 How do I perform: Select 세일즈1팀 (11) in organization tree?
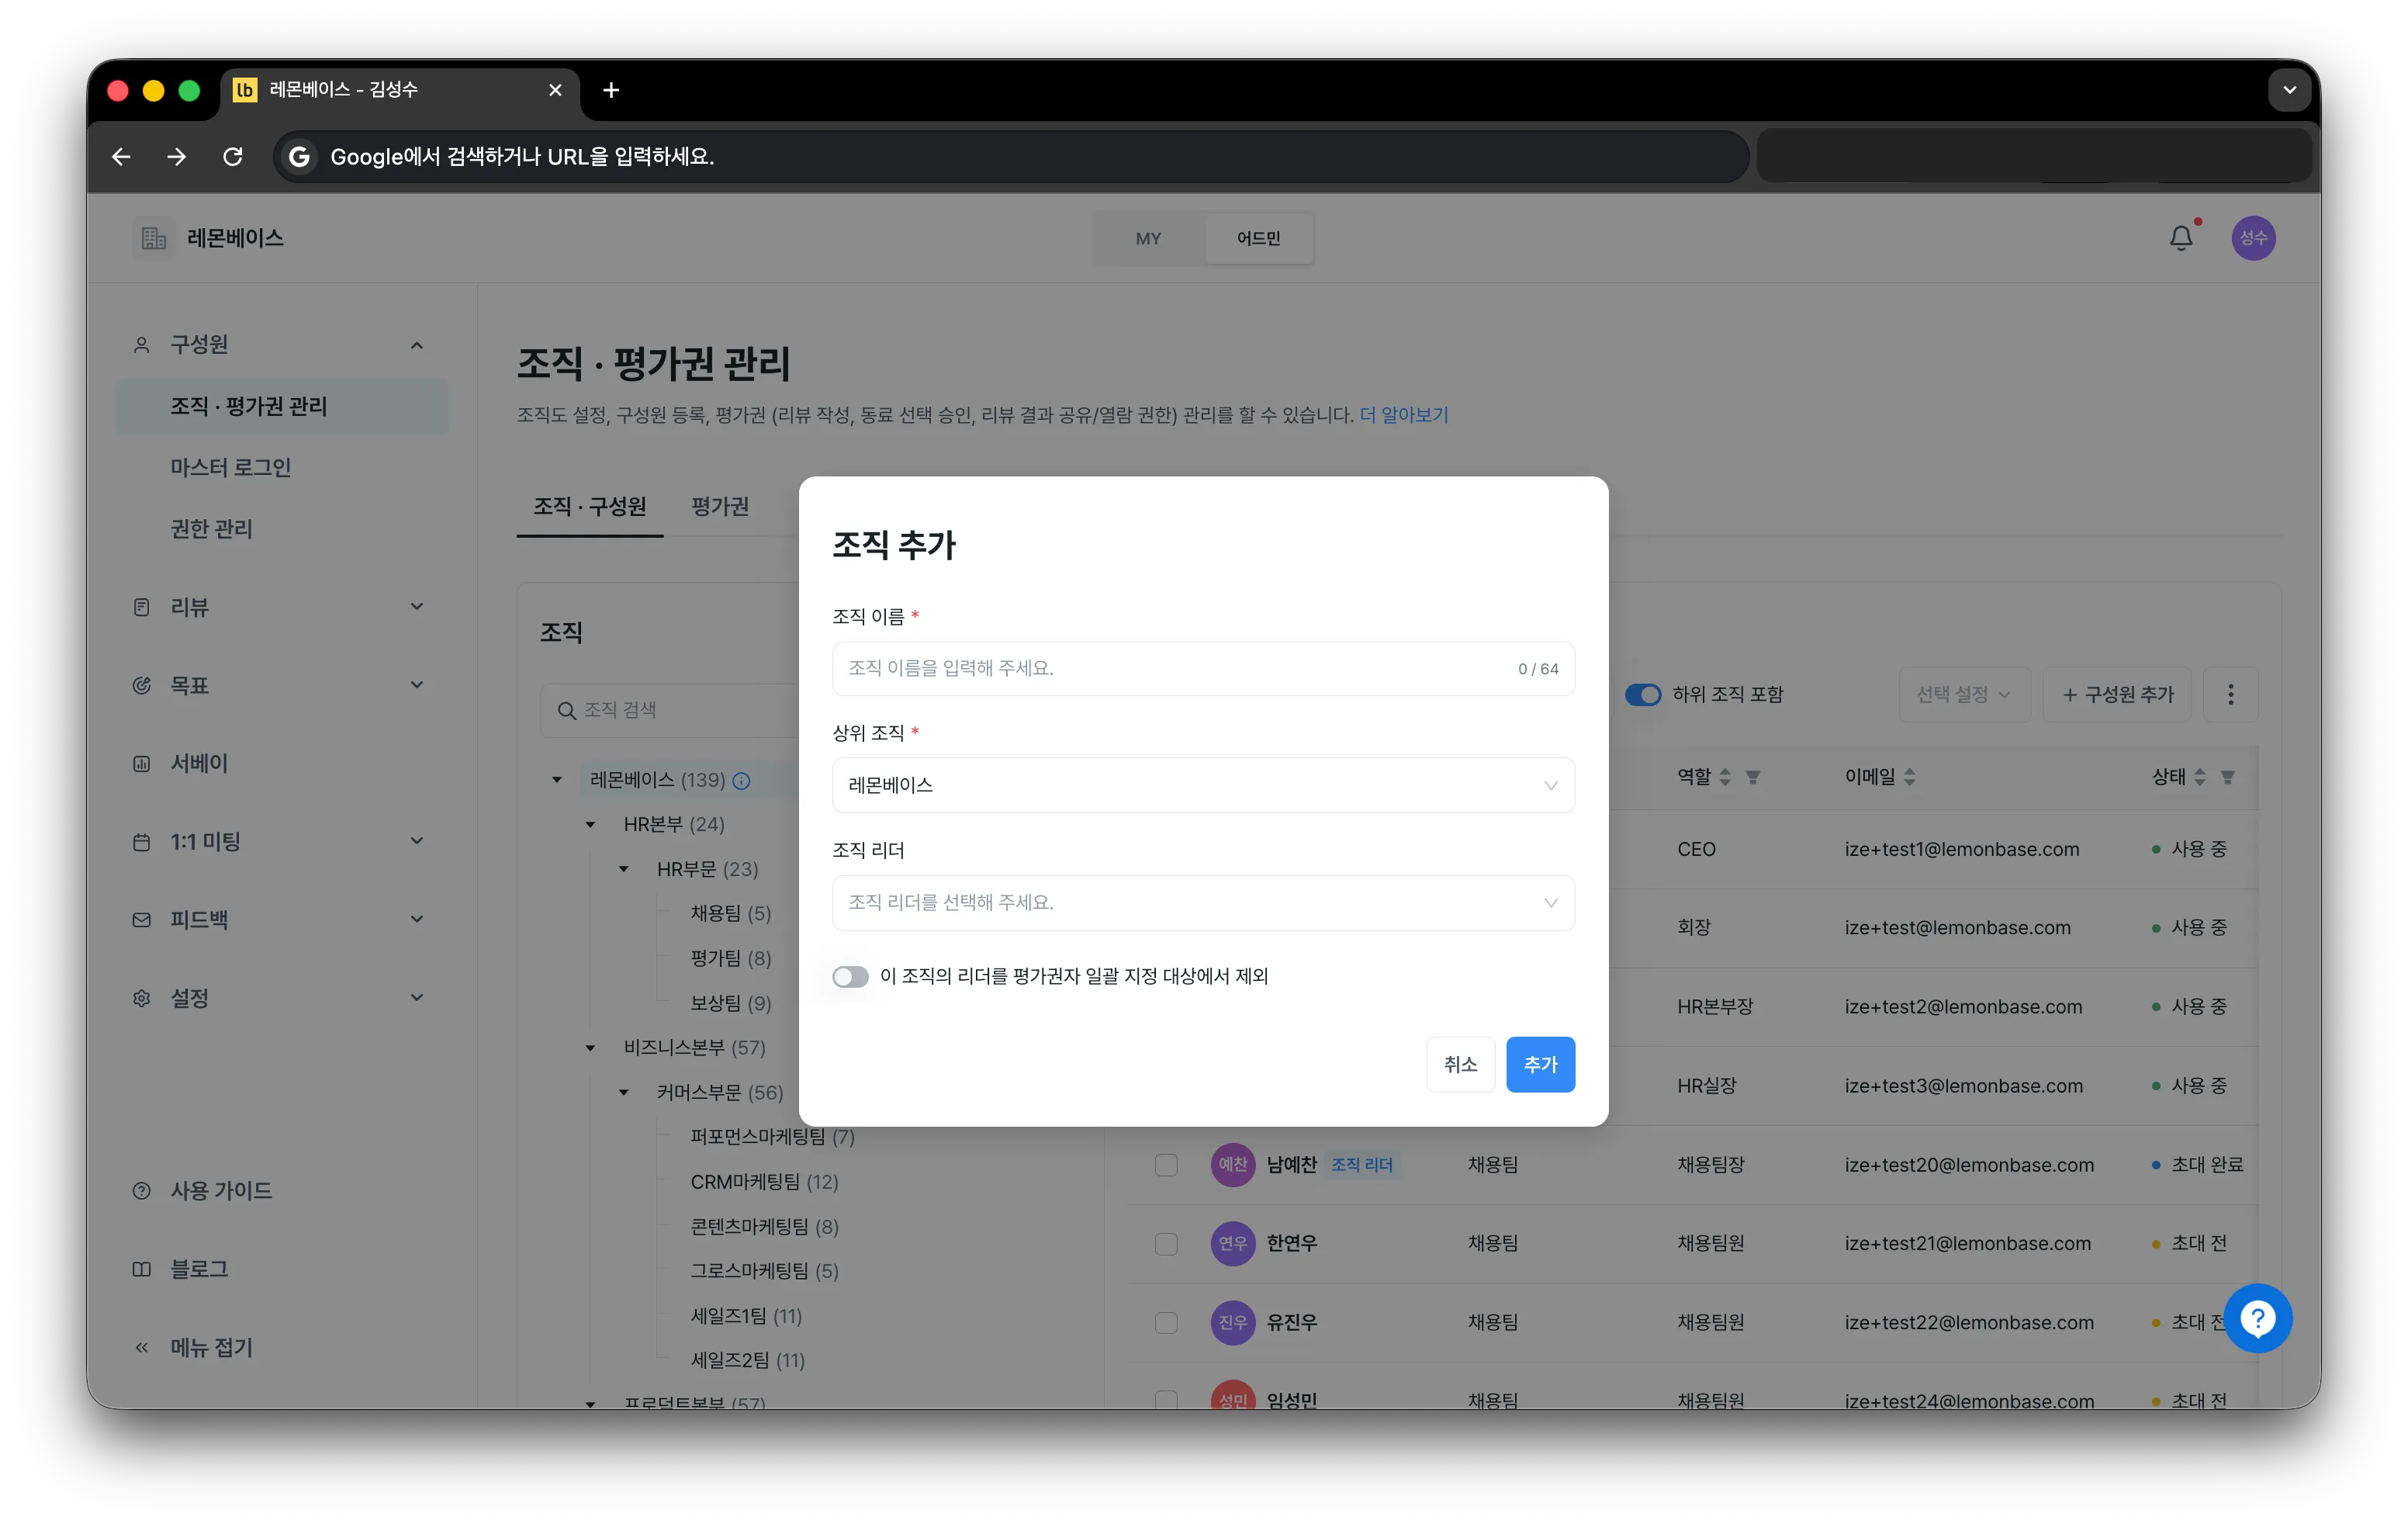[746, 1315]
